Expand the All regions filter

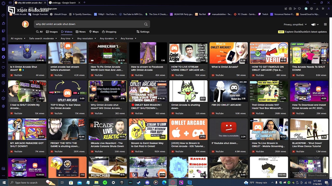18,38
